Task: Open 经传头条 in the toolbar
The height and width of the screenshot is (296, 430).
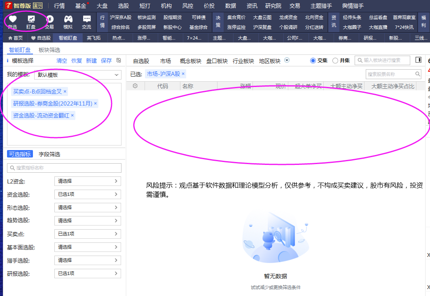Action: tap(352, 17)
